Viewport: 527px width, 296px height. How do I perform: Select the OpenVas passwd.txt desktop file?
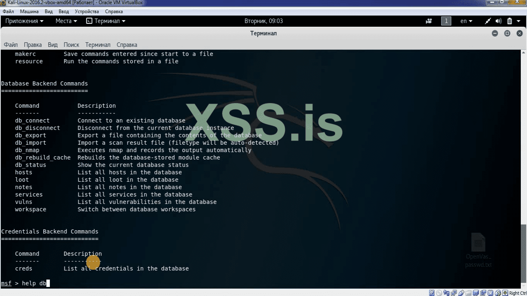click(478, 250)
